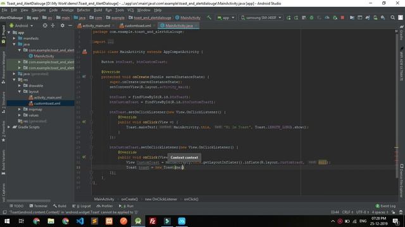Click the red Stop button in toolbar
Image resolution: width=405 pixels, height=227 pixels.
[x=342, y=18]
